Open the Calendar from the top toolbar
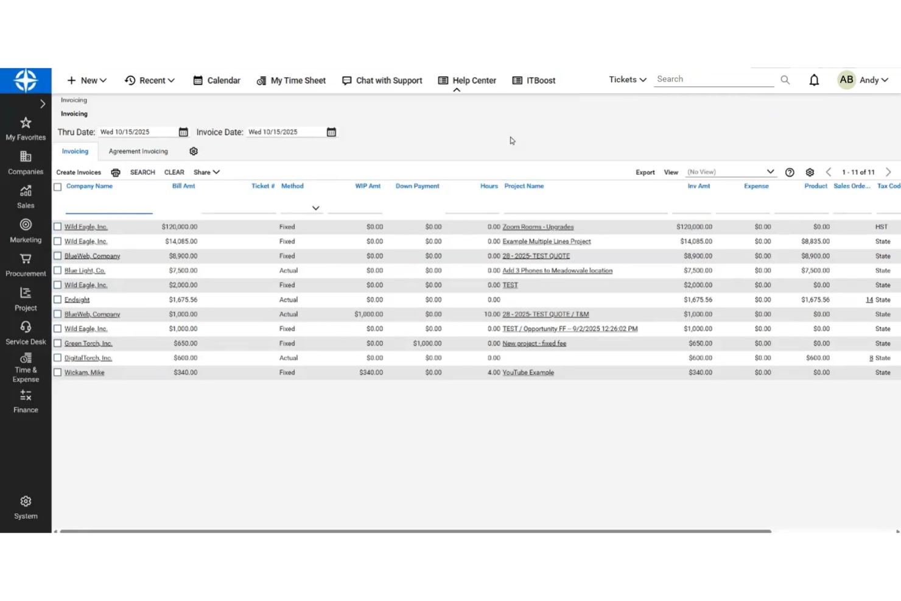The image size is (901, 601). click(216, 80)
